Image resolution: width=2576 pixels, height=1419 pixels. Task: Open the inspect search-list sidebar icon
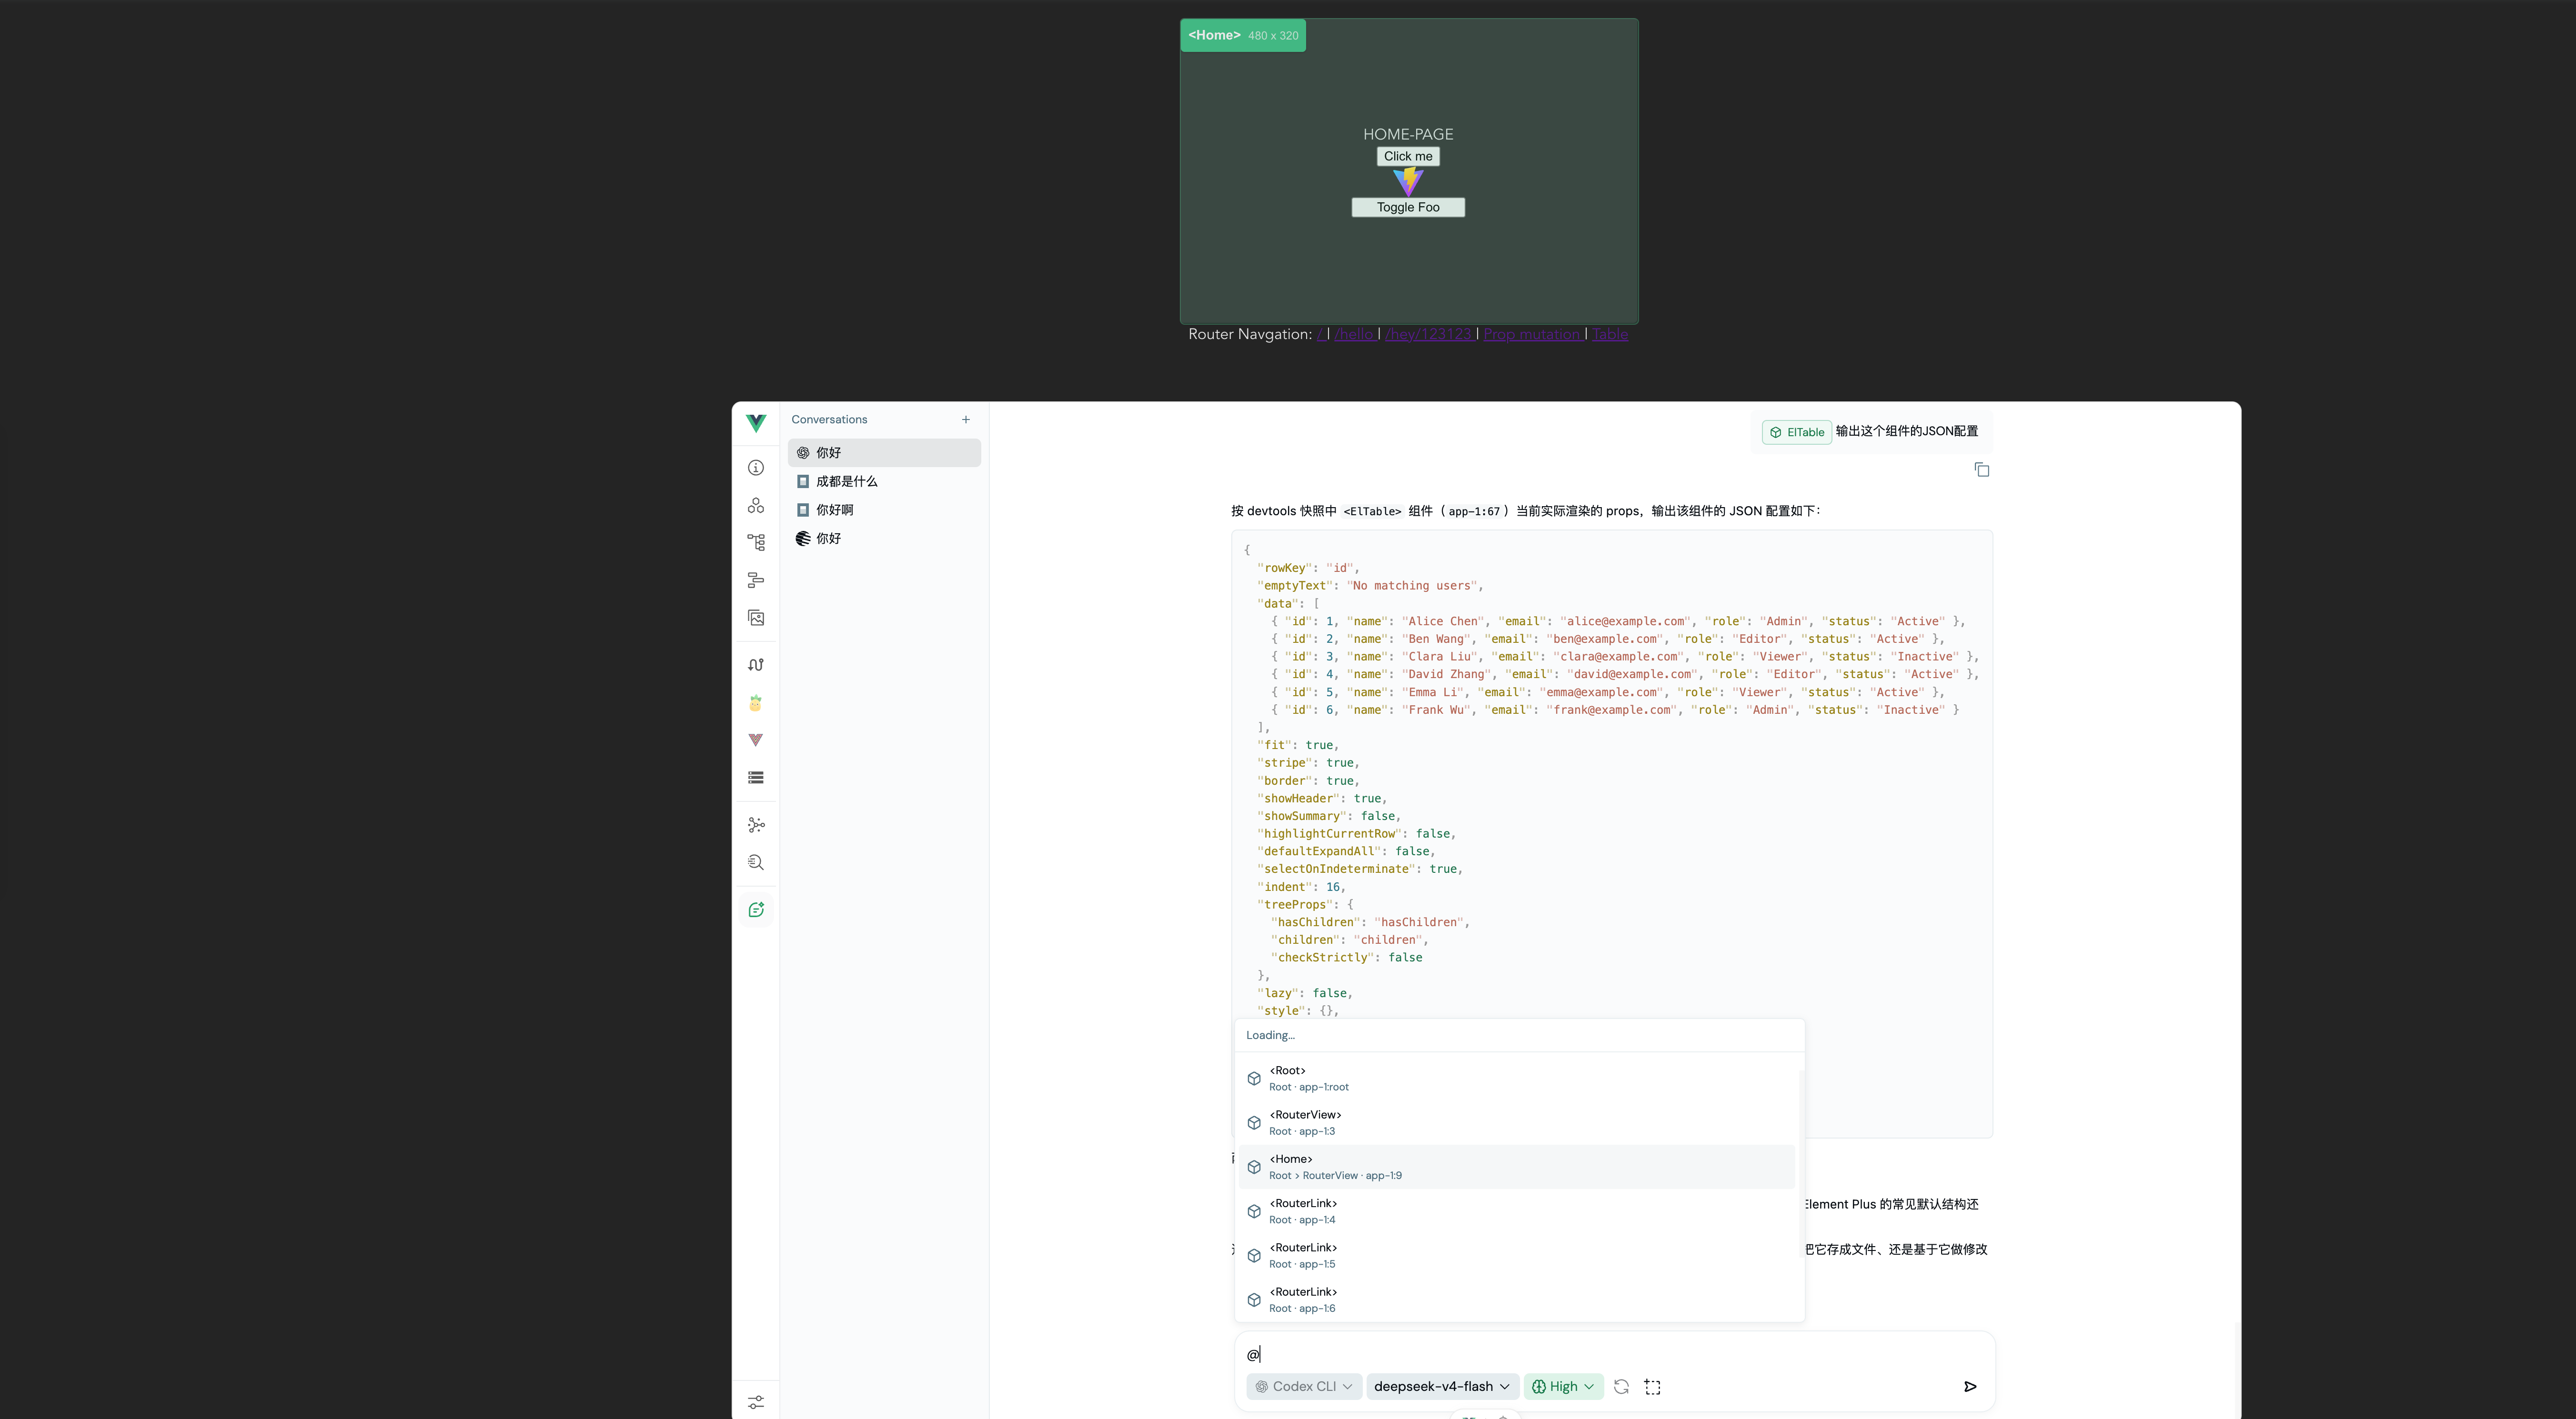click(x=756, y=862)
